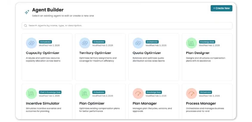252x122 pixels.
Task: Open the Quota Optimizer agent title
Action: pyautogui.click(x=147, y=53)
